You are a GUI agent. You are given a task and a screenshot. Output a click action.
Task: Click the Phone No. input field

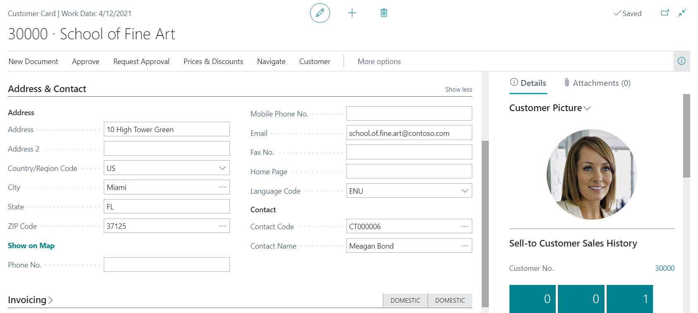click(x=167, y=265)
